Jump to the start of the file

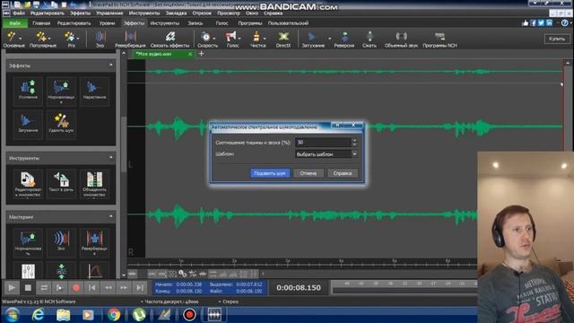(x=91, y=288)
